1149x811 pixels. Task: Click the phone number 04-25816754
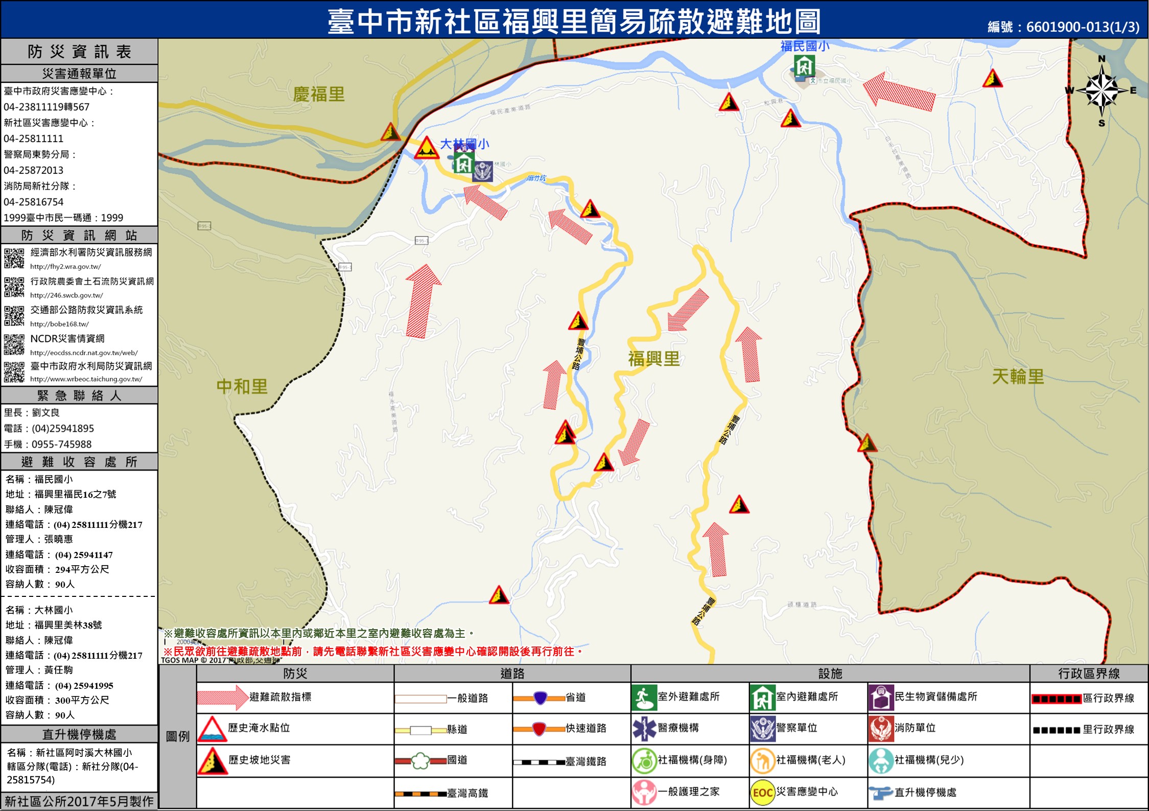34,202
